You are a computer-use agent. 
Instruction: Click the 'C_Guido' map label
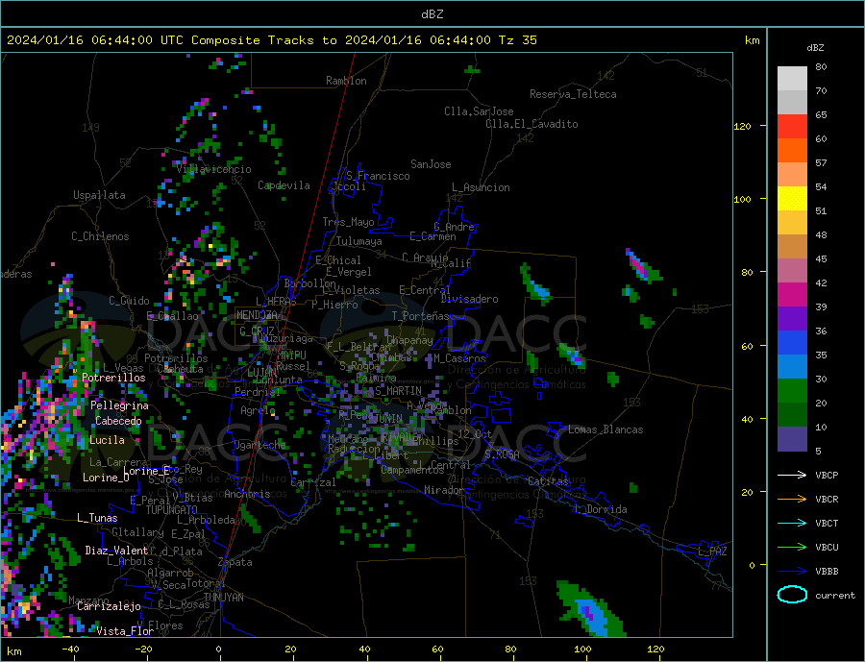pos(129,301)
